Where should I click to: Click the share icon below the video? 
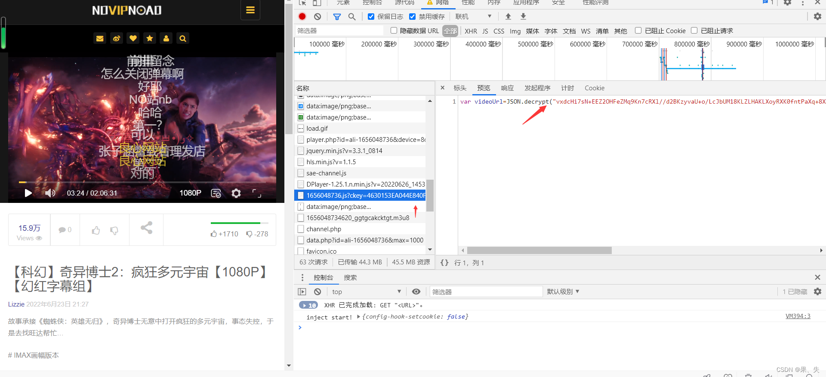click(146, 227)
